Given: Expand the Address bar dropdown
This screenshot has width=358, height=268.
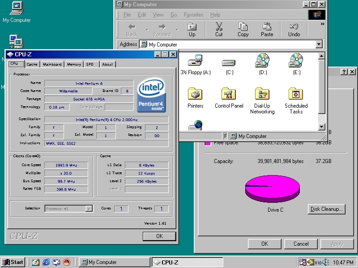Looking at the screenshot, I should point(319,44).
